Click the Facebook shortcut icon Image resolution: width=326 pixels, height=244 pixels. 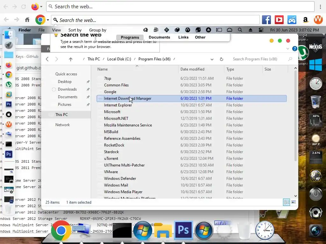tap(266, 20)
